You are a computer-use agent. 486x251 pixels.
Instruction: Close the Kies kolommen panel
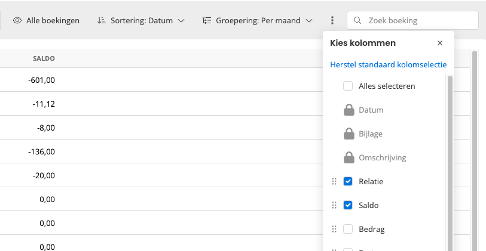tap(440, 43)
